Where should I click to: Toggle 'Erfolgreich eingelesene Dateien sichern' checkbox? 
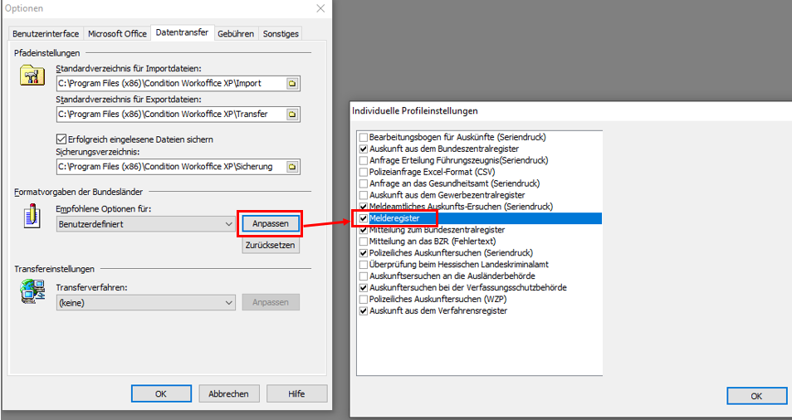[61, 139]
